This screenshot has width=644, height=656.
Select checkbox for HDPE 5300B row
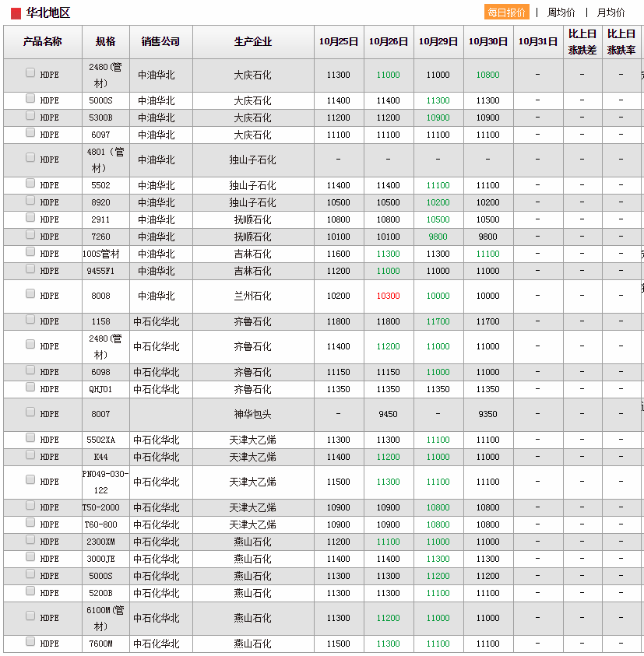(x=30, y=115)
